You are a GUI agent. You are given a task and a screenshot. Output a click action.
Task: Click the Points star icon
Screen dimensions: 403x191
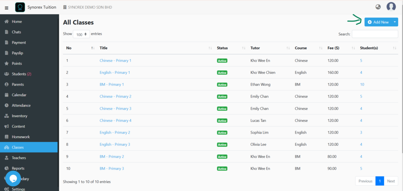point(7,63)
